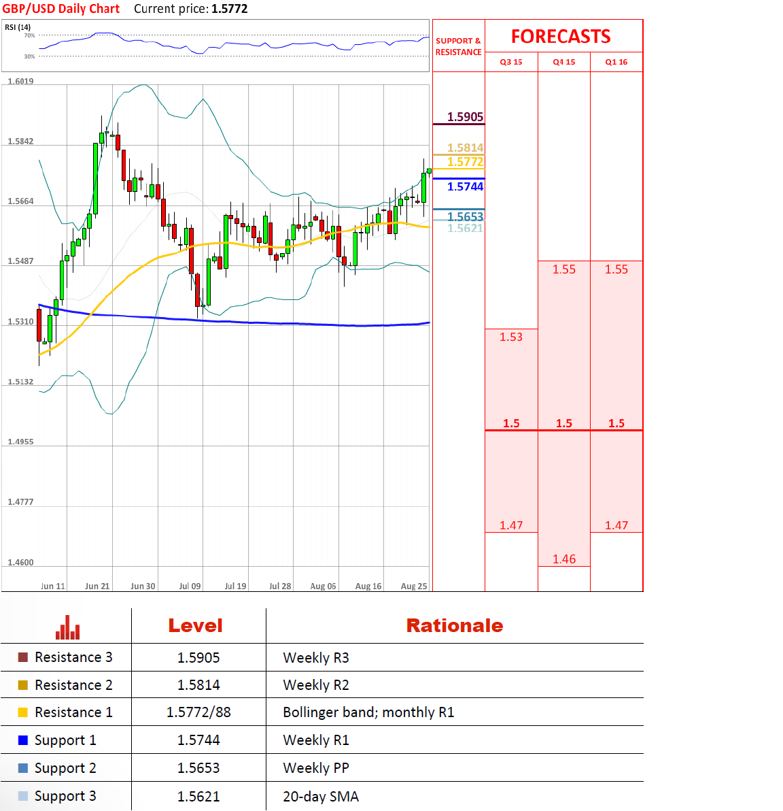Click the 'Aug 25' date axis label
783x811 pixels.
[413, 586]
